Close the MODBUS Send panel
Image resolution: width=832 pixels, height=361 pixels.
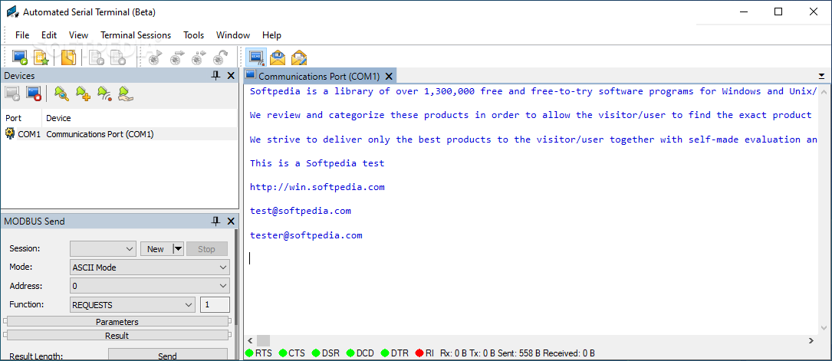(231, 221)
